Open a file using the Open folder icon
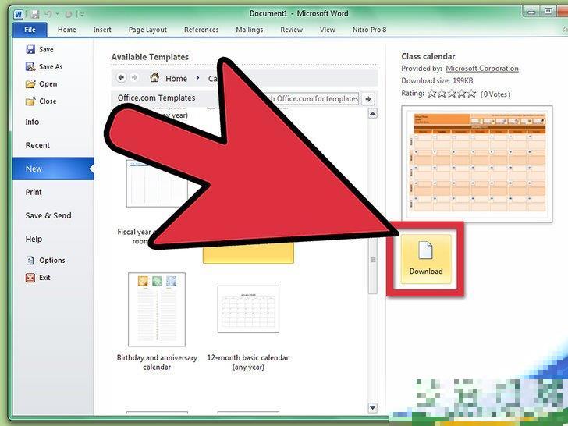The width and height of the screenshot is (568, 426). coord(30,84)
